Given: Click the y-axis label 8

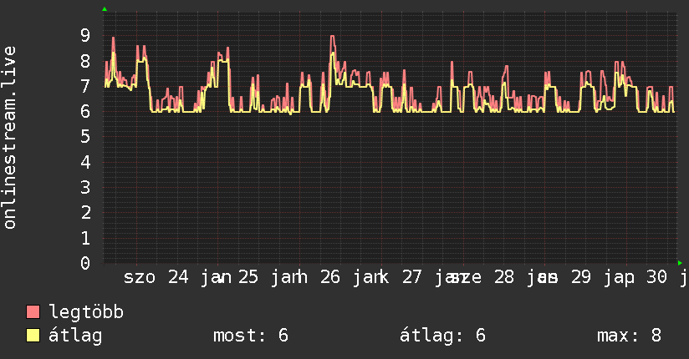Looking at the screenshot, I should [x=85, y=61].
